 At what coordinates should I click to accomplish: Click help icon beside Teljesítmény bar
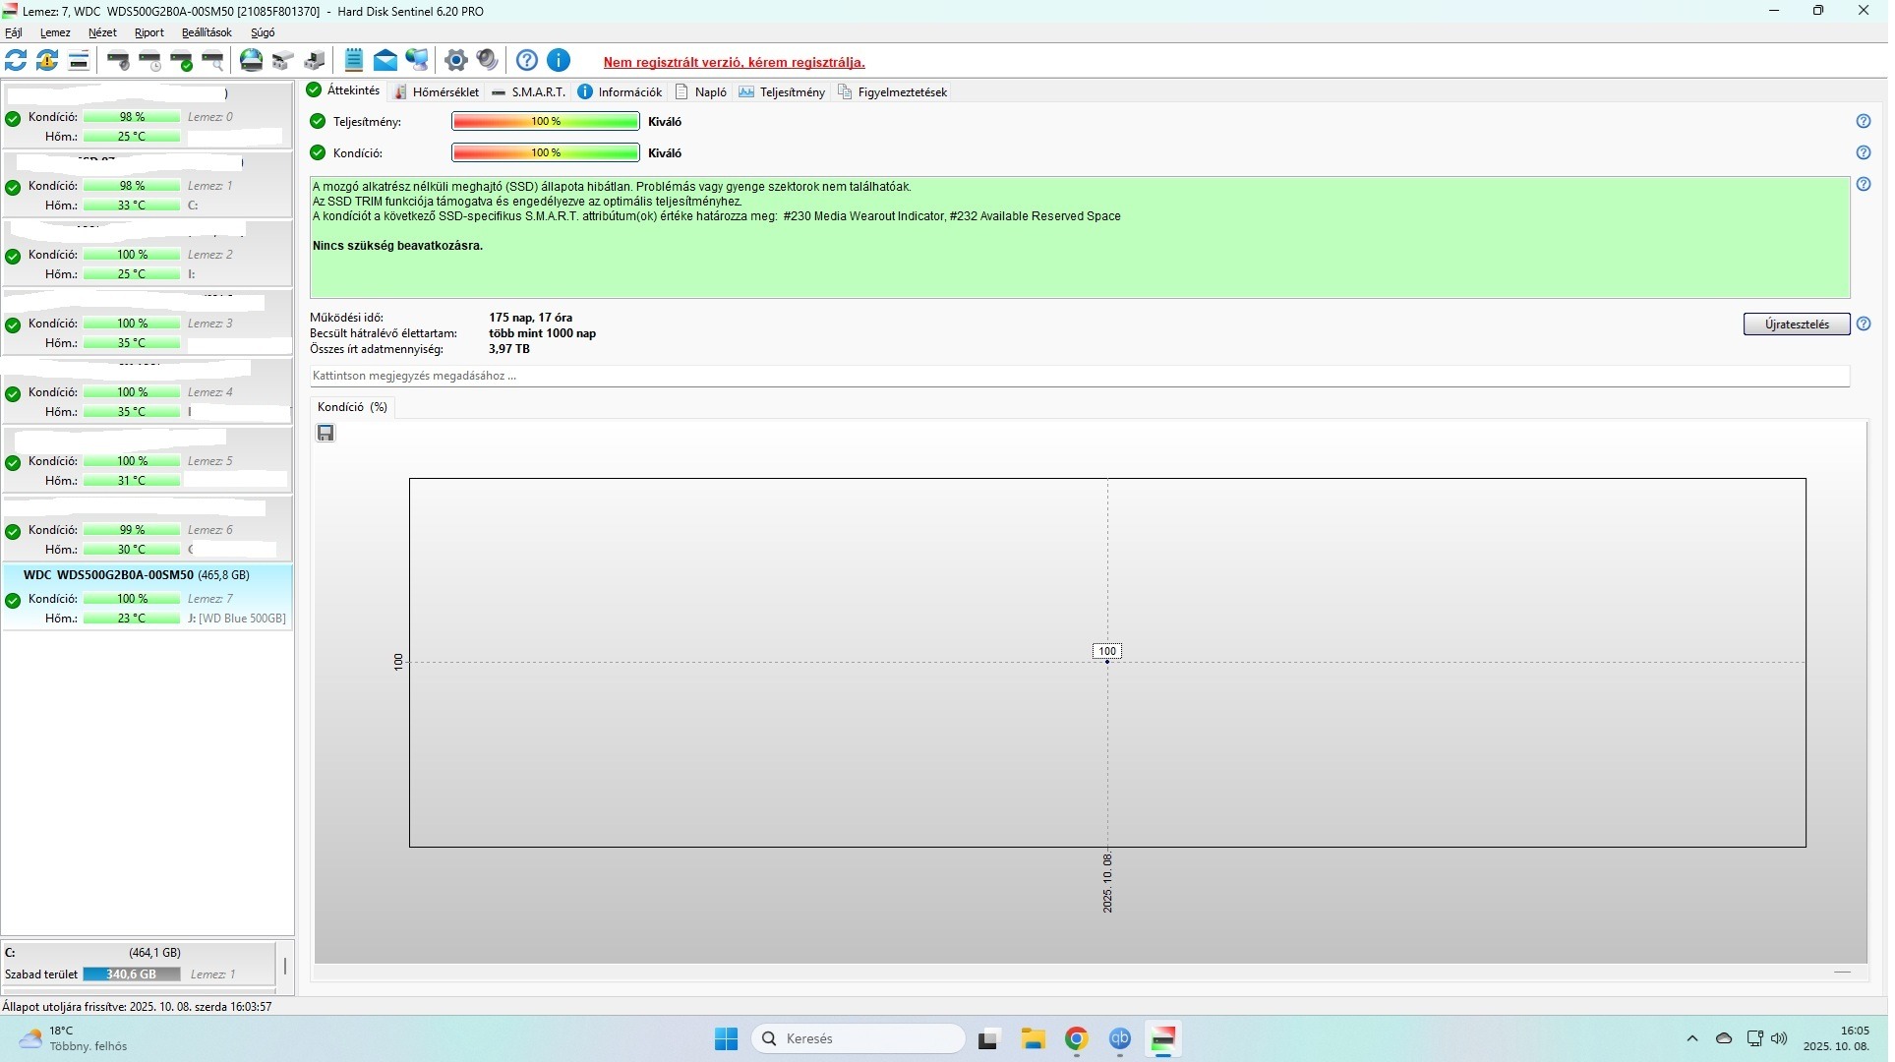point(1864,122)
